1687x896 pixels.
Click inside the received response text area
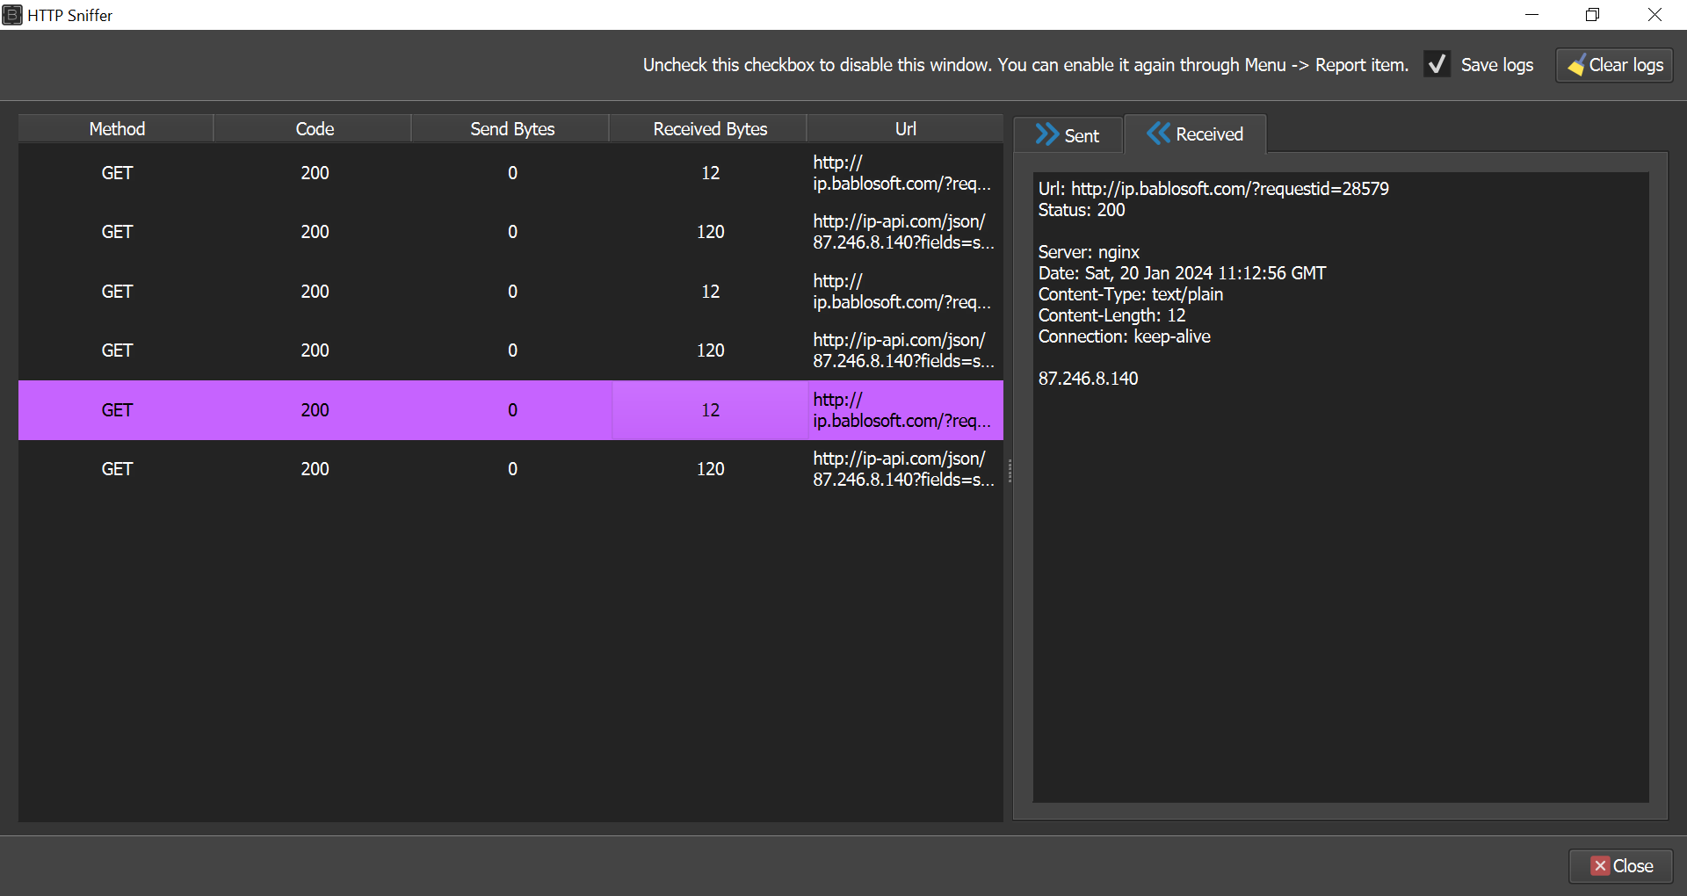1340,571
